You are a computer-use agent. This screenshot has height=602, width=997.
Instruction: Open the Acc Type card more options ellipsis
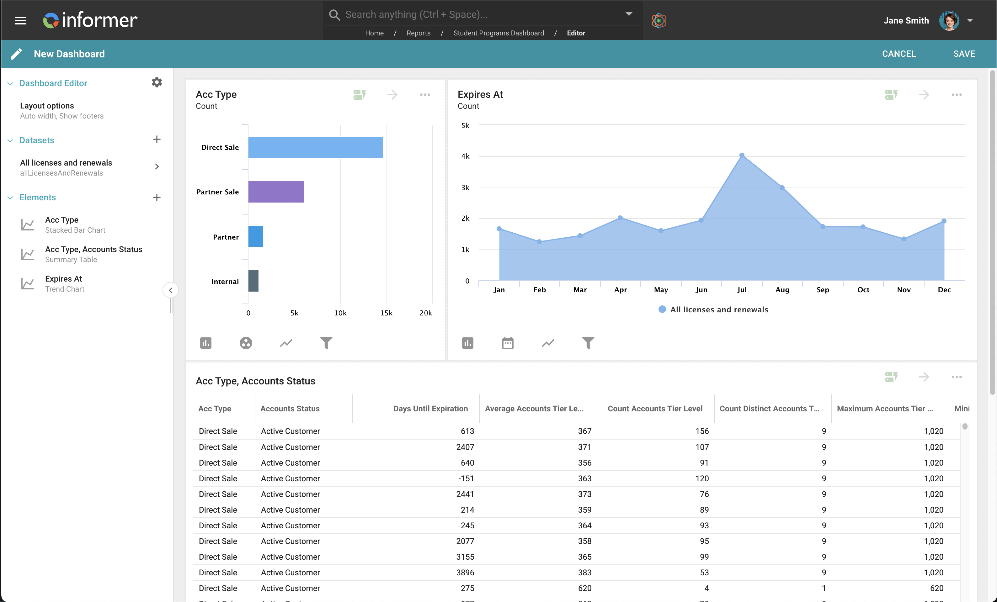425,95
